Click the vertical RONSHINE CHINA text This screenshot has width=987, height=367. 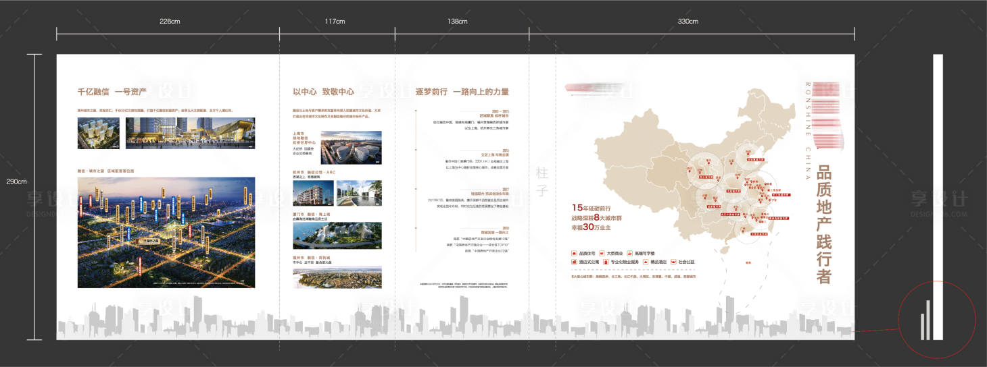pyautogui.click(x=807, y=131)
